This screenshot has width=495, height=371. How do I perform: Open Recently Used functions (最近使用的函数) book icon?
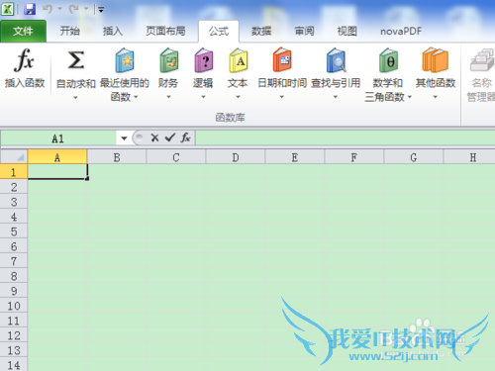125,60
